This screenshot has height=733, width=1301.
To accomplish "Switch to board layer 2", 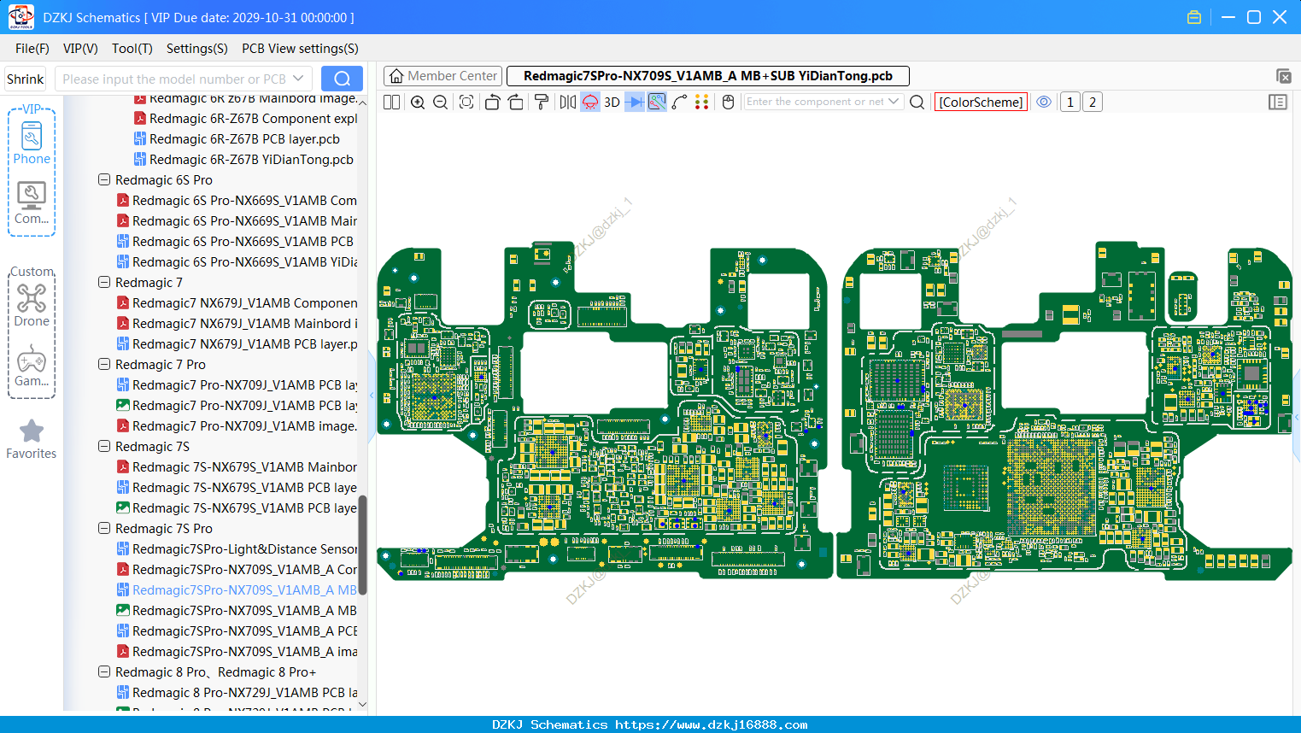I will [1093, 103].
